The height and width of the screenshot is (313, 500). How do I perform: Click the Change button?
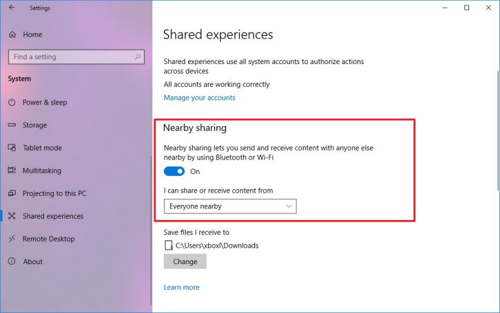coord(185,262)
